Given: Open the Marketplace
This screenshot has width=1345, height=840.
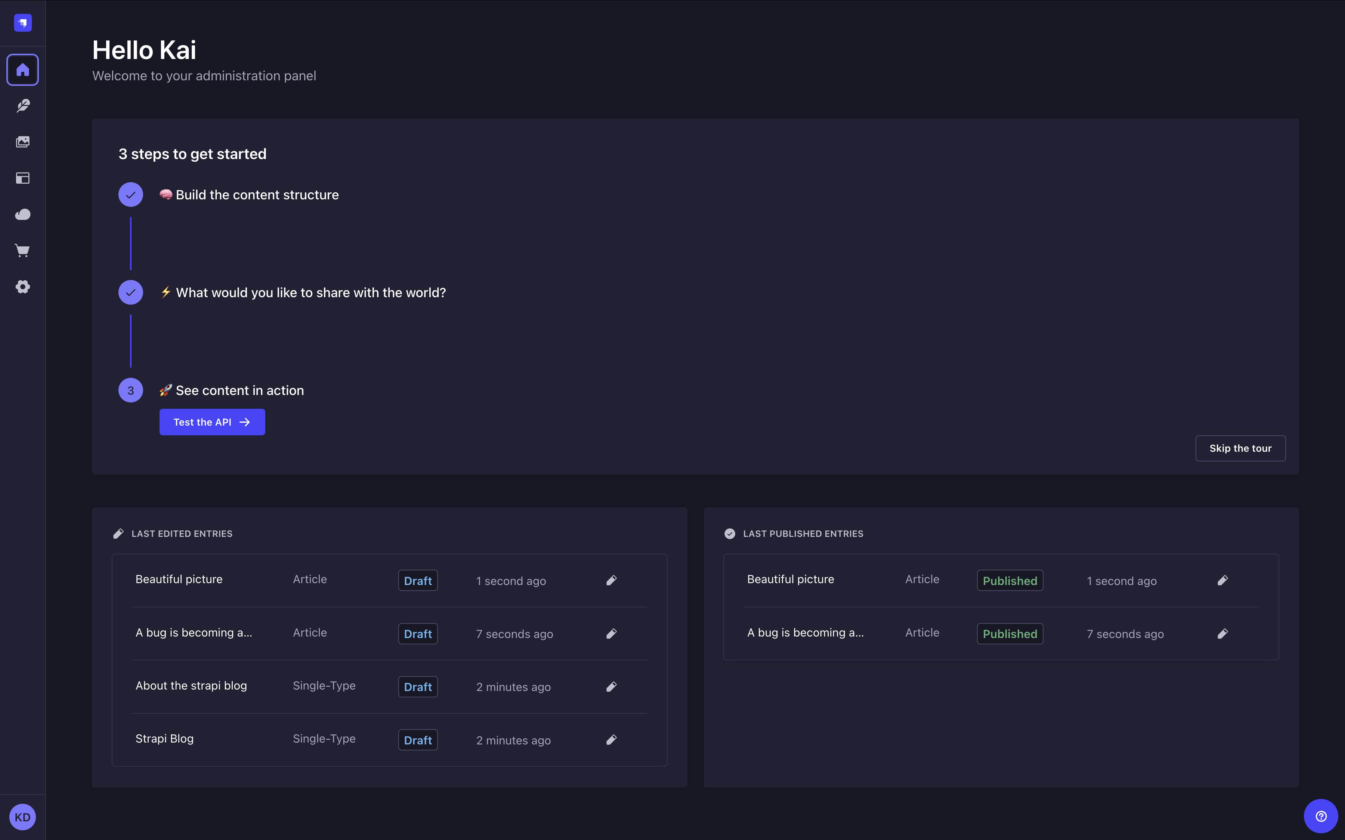Looking at the screenshot, I should (x=22, y=250).
